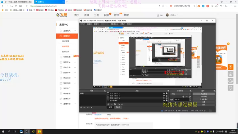Click the transition duration 300 ms field

point(181,100)
